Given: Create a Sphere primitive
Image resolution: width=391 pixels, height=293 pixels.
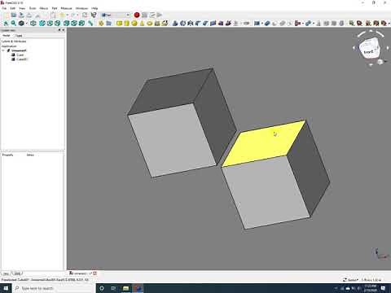Looking at the screenshot, I should click(134, 24).
